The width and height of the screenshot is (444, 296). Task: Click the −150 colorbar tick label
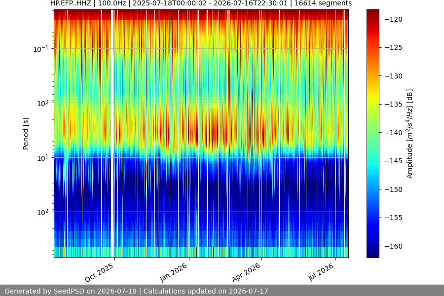(394, 189)
